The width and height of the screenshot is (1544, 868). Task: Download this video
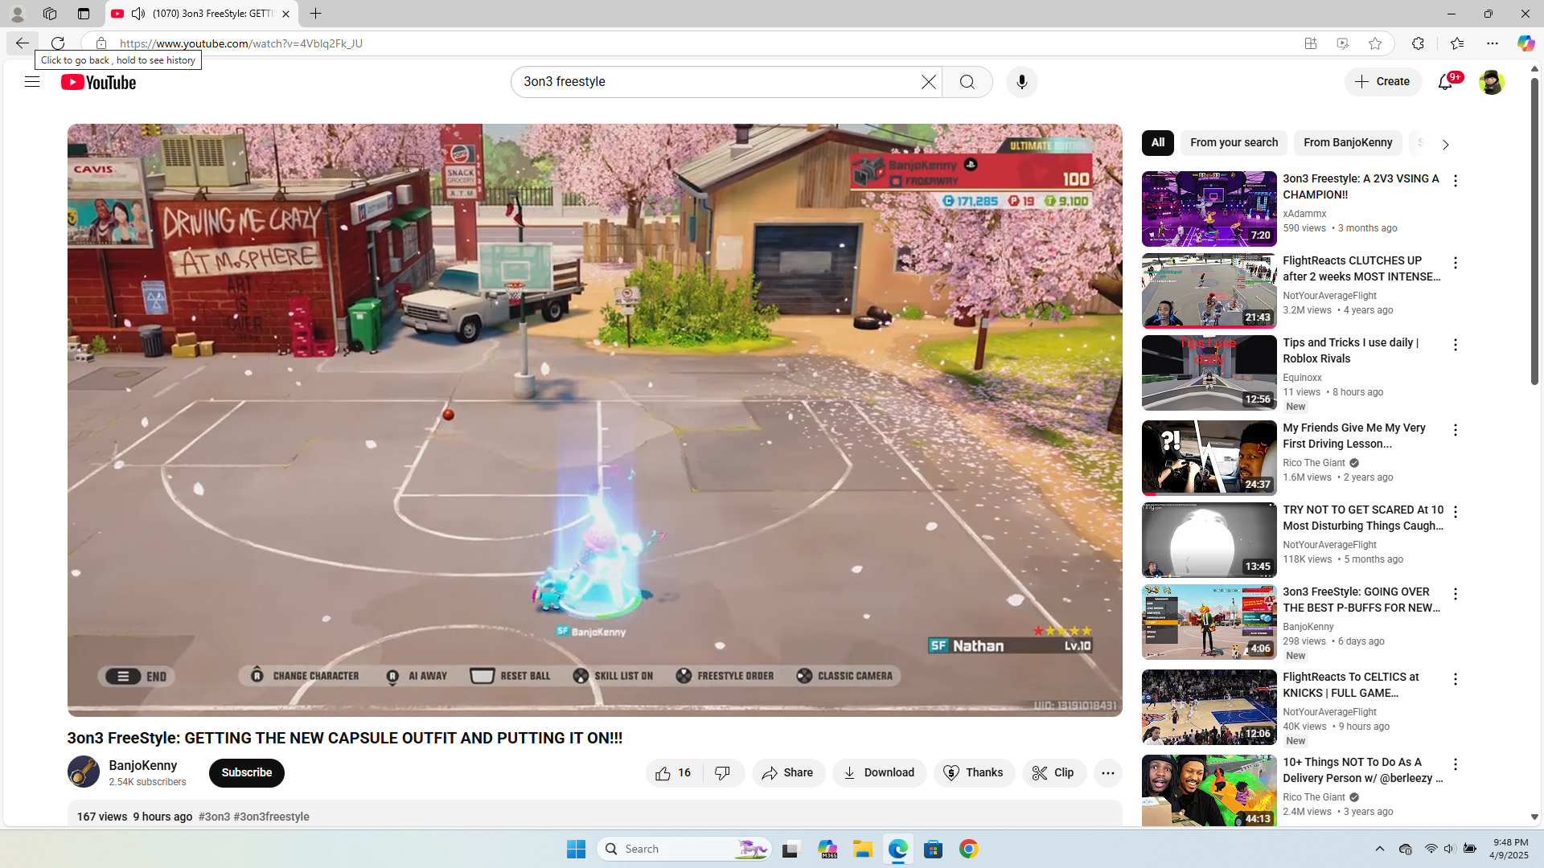coord(879,773)
